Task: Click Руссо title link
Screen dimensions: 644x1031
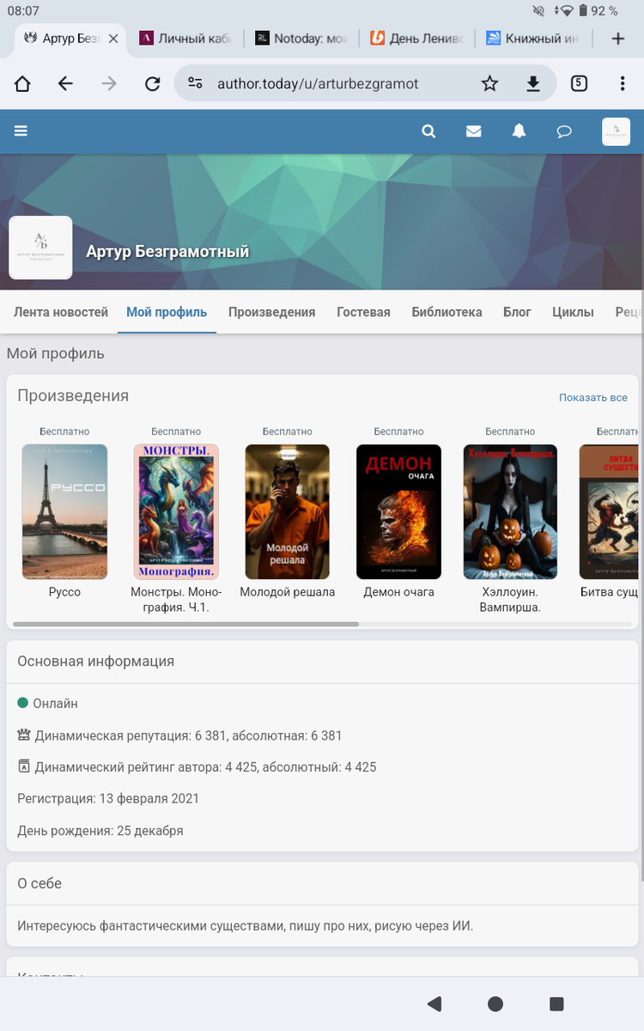Action: pyautogui.click(x=64, y=592)
